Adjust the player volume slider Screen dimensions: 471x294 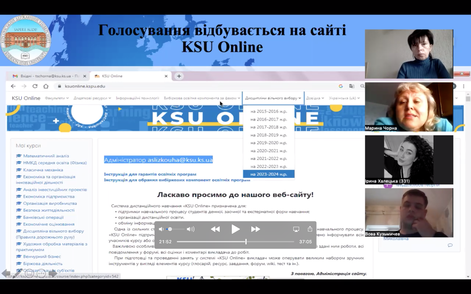click(x=175, y=229)
